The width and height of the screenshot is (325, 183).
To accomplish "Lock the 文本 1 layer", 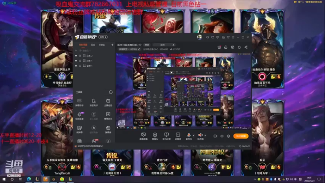I will click(x=80, y=61).
